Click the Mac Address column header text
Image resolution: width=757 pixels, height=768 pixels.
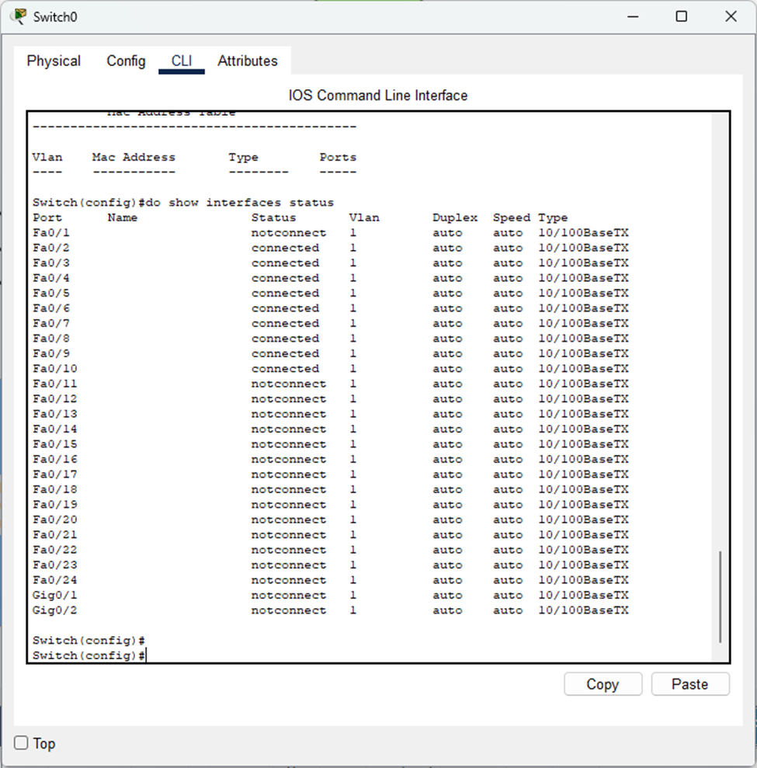point(134,157)
